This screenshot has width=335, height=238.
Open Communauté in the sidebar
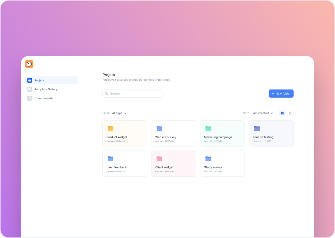click(52, 98)
